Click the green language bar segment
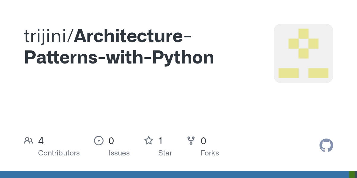This screenshot has height=178, width=357. click(x=352, y=174)
